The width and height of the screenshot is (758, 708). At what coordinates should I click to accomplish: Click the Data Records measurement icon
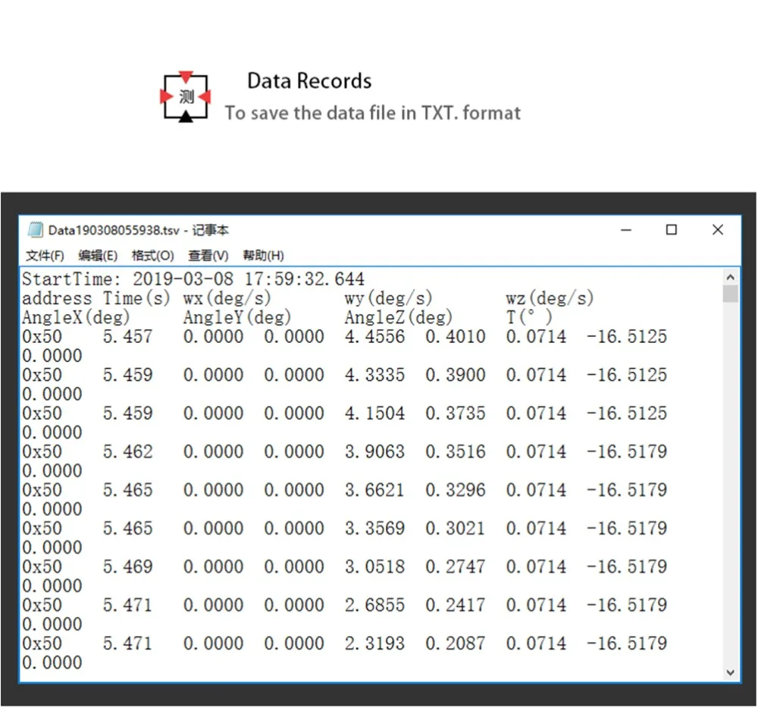186,97
